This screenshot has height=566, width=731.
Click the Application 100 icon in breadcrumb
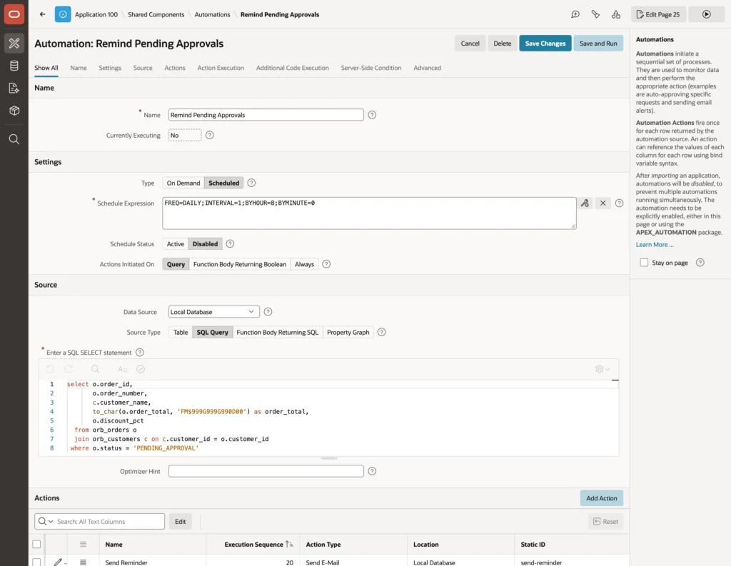tap(63, 14)
